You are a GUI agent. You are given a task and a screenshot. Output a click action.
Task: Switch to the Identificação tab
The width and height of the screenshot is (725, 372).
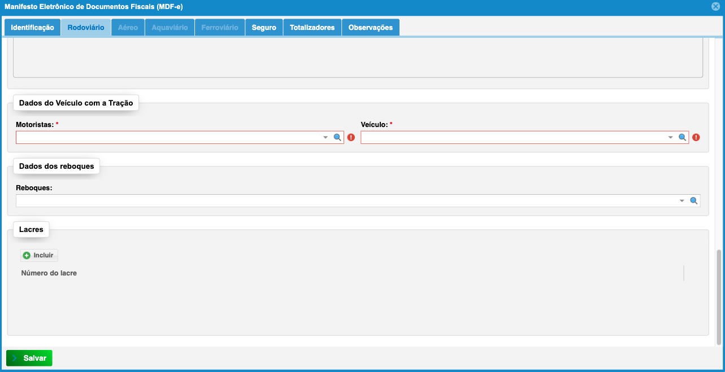(x=32, y=28)
